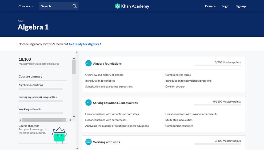Click the 0/1100 Mastery points progress bar
This screenshot has height=150, width=264.
click(x=217, y=105)
